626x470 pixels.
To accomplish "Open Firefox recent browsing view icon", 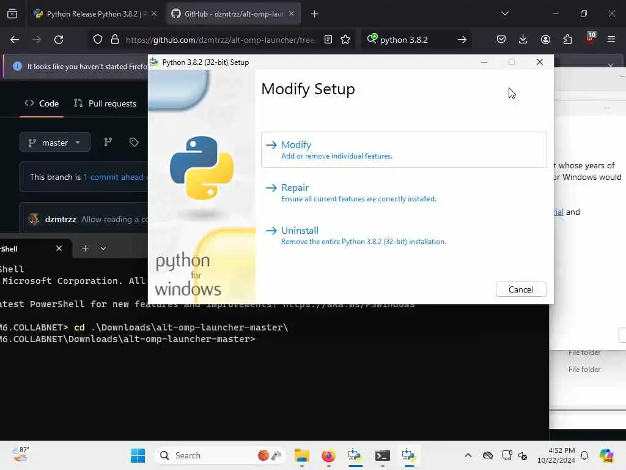I will point(12,14).
